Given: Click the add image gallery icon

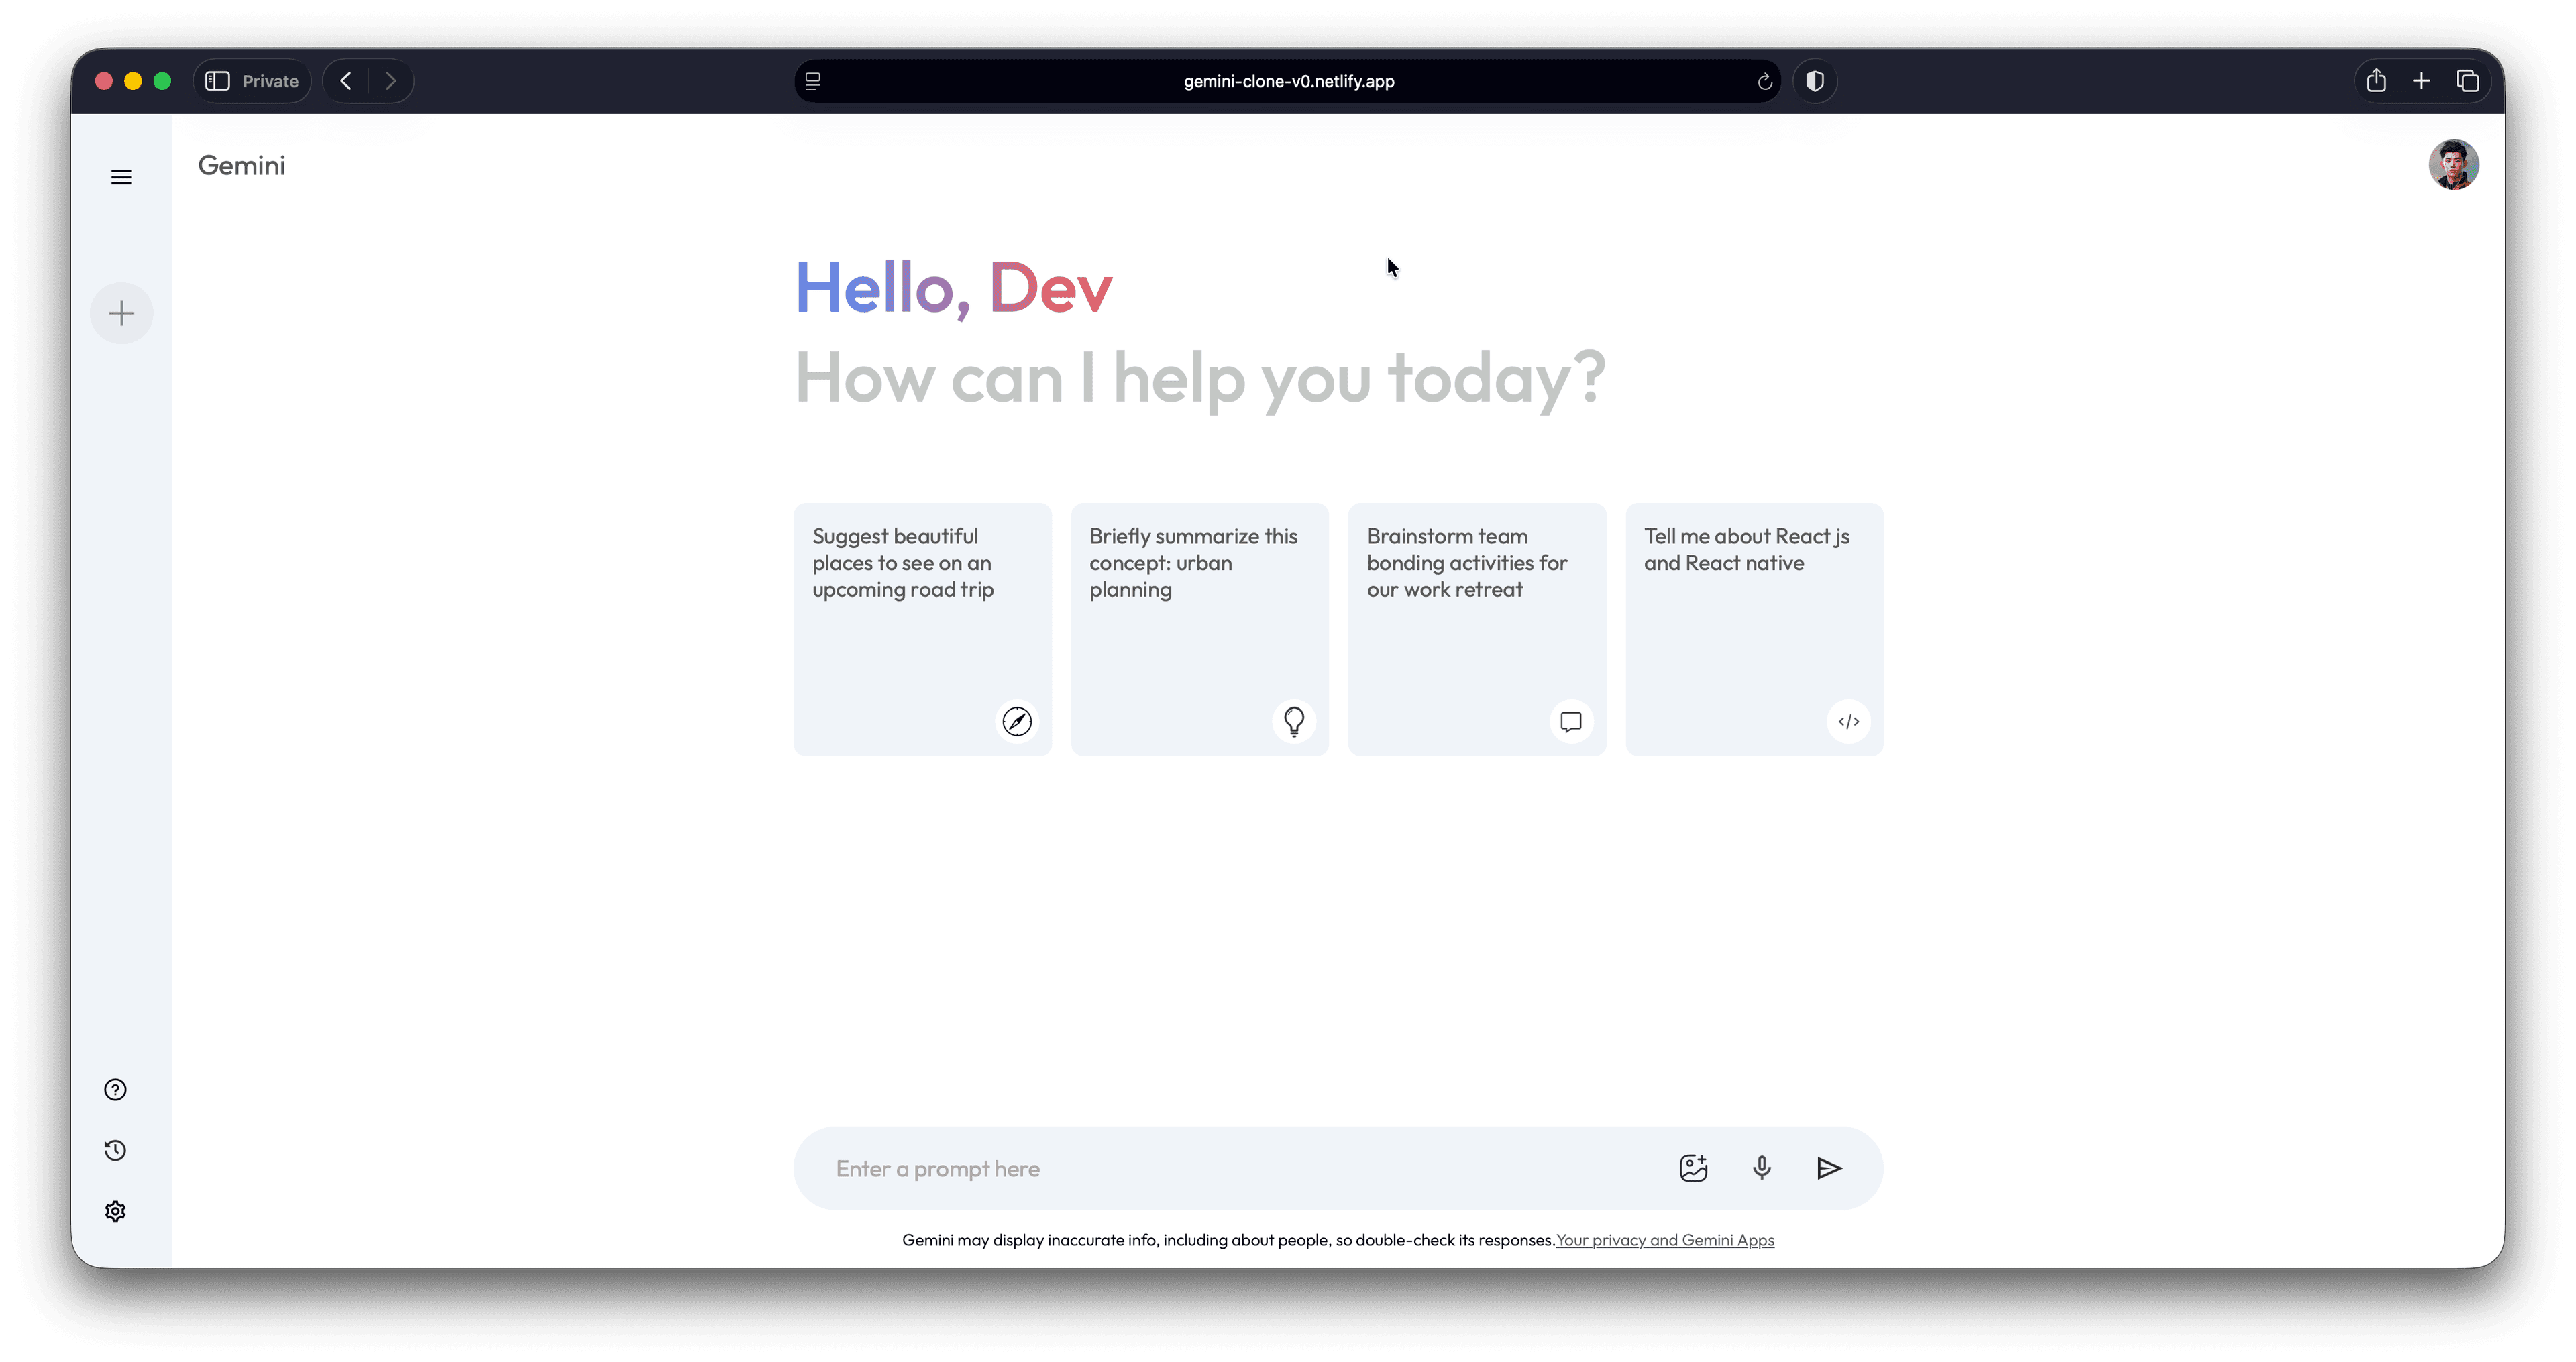Looking at the screenshot, I should pyautogui.click(x=1693, y=1168).
